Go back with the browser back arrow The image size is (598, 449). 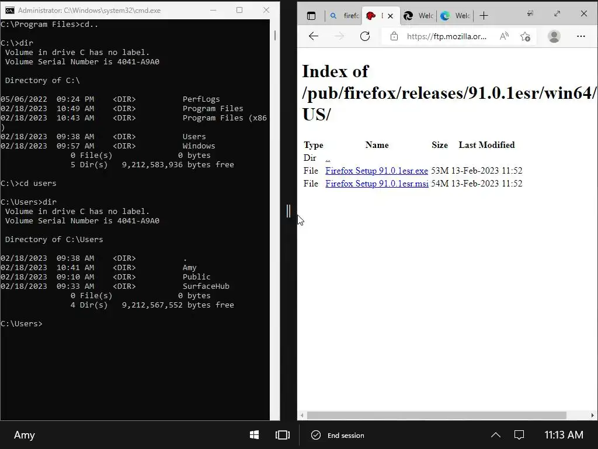tap(314, 36)
